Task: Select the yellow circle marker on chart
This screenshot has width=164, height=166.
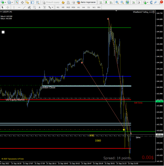Action: [124, 130]
